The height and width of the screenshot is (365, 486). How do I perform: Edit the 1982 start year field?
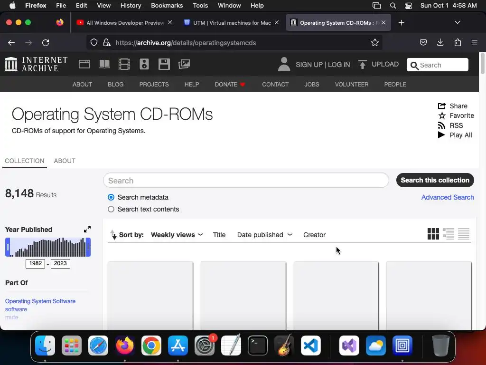tap(35, 263)
